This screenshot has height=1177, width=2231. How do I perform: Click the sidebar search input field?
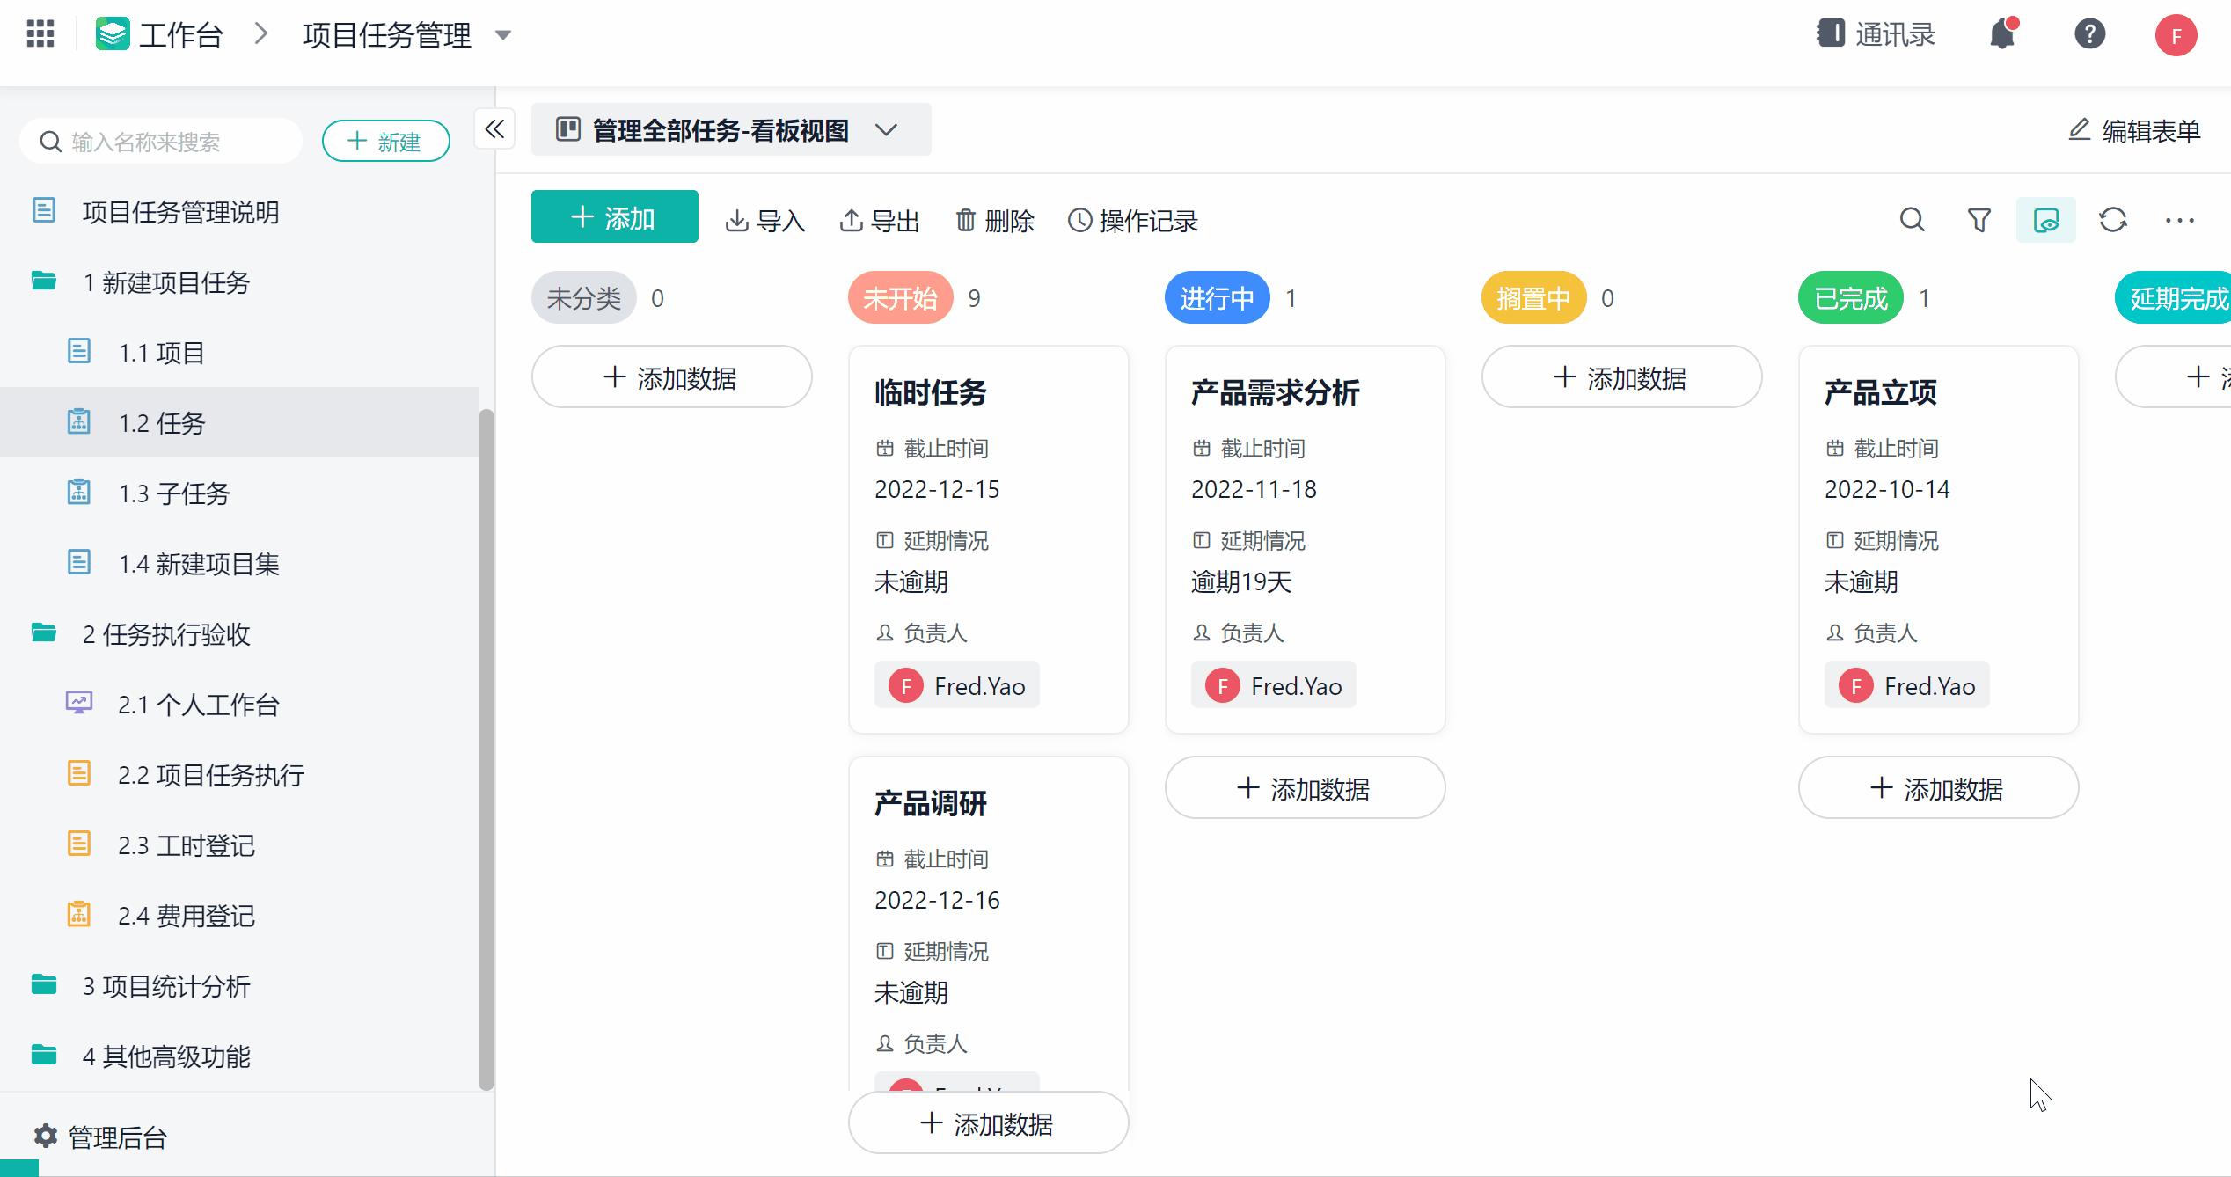(x=161, y=140)
